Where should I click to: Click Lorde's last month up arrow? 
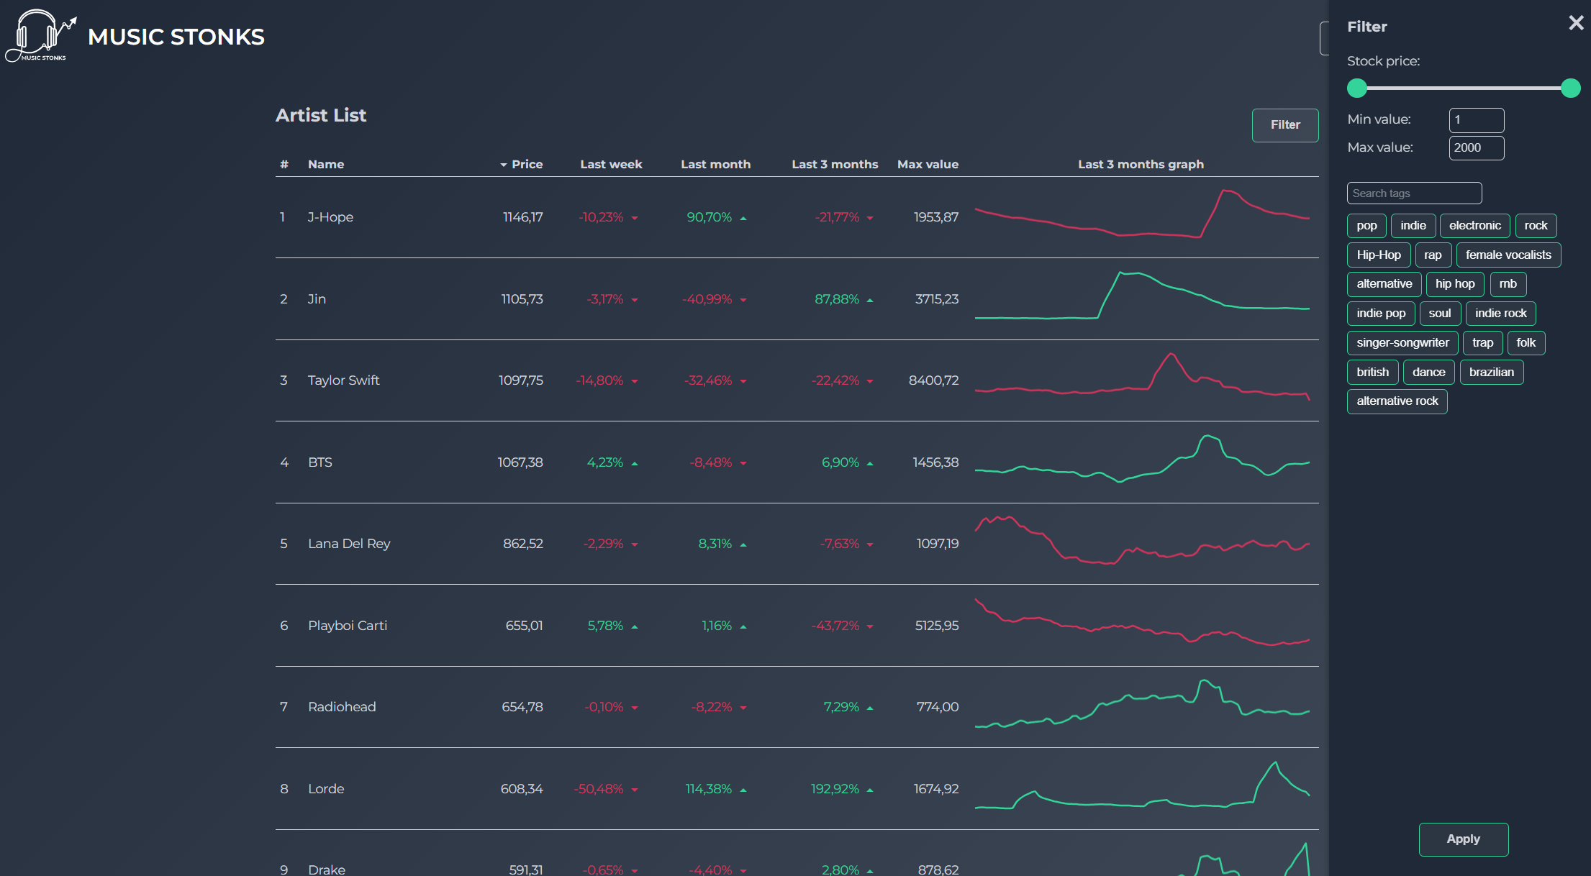click(743, 790)
